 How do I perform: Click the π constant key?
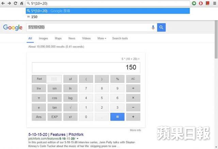click(39, 98)
